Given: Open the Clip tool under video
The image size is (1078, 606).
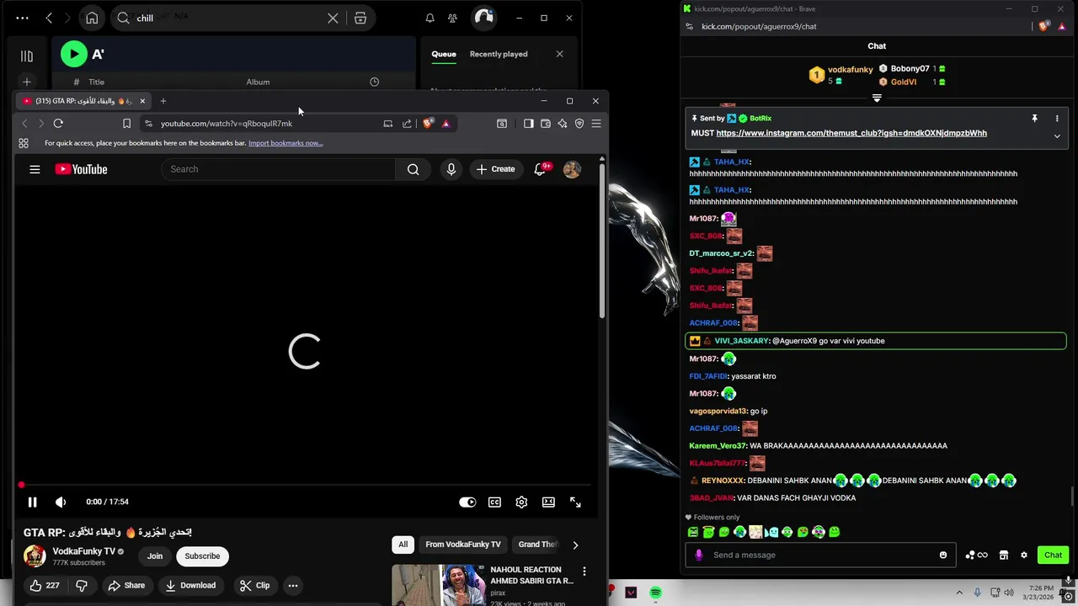Looking at the screenshot, I should 254,585.
